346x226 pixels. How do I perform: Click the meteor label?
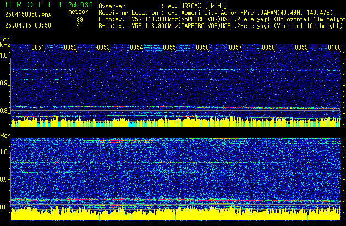click(x=78, y=12)
